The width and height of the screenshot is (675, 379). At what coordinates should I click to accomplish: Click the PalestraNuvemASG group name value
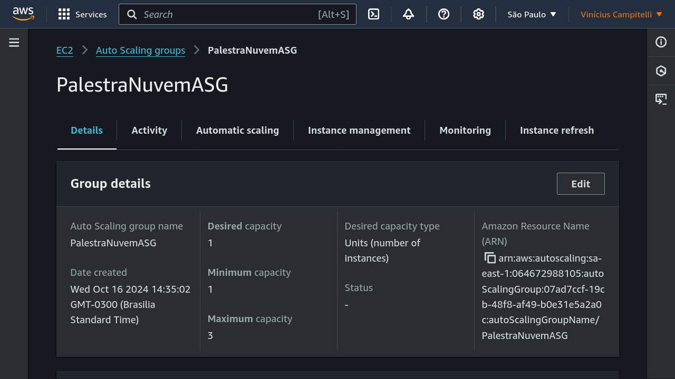(x=113, y=243)
